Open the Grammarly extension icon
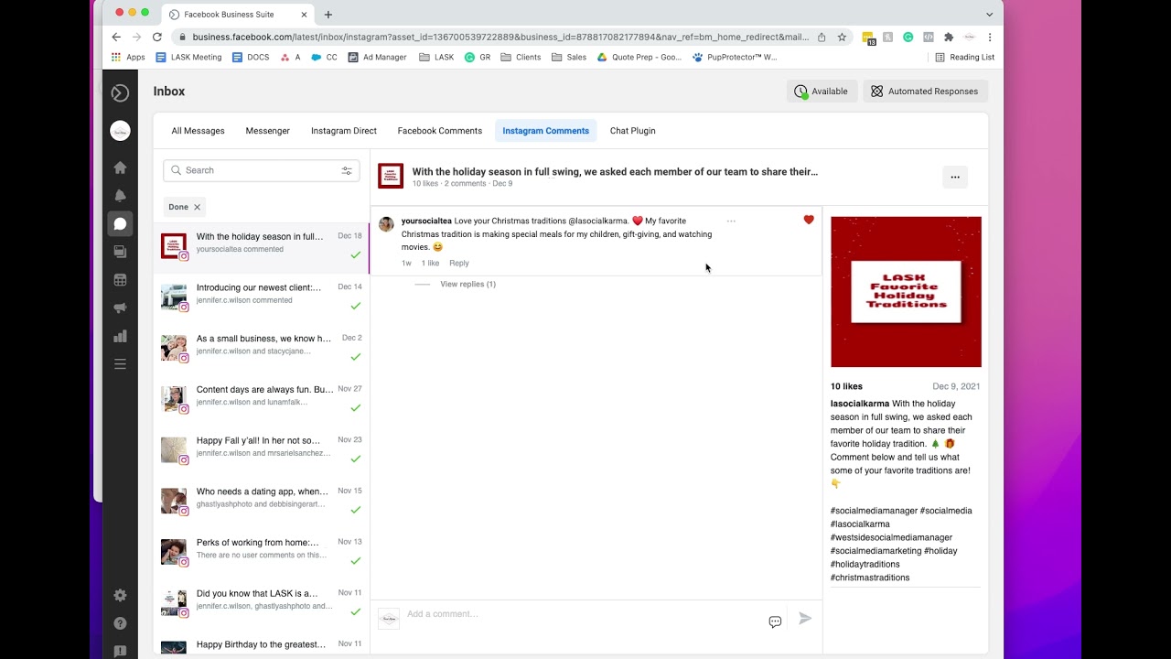1171x659 pixels. click(908, 38)
